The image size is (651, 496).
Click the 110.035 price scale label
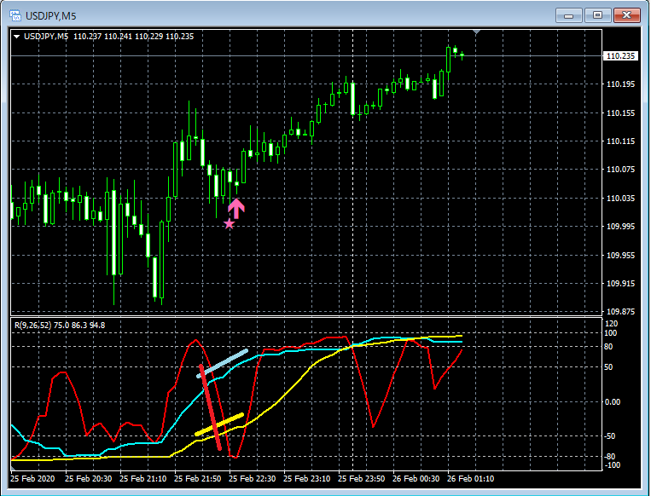click(x=620, y=199)
